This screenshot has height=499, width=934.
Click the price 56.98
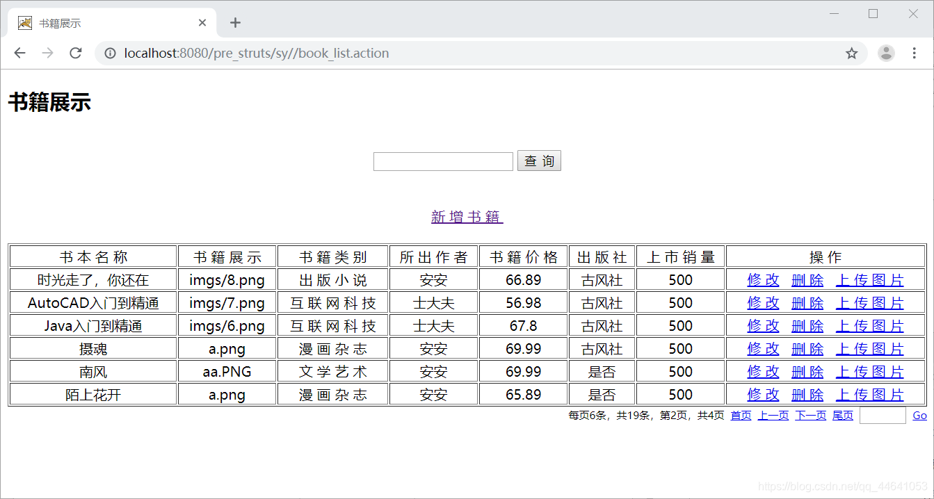click(524, 303)
